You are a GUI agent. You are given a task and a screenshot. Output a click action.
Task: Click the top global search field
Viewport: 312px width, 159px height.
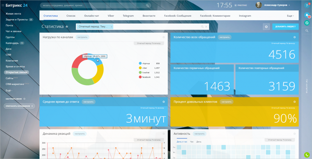click(95, 5)
